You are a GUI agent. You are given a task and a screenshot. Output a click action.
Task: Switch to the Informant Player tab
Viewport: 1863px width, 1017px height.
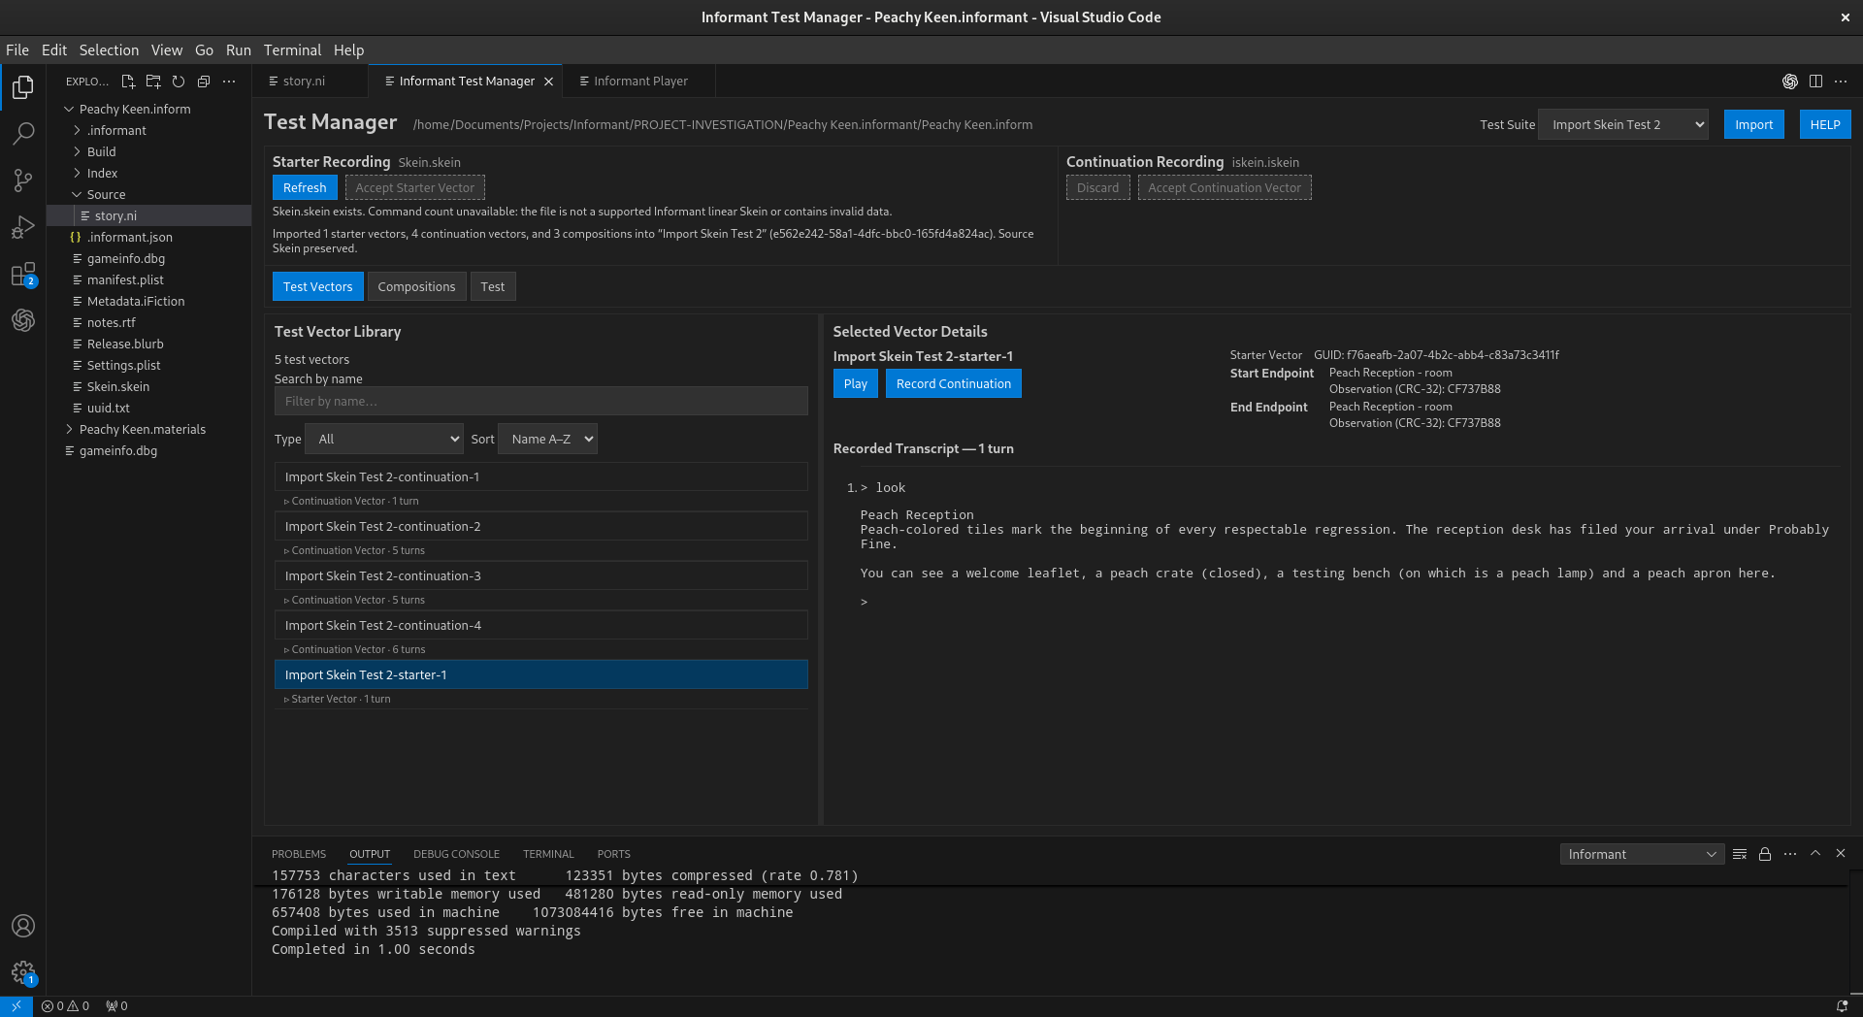(640, 82)
